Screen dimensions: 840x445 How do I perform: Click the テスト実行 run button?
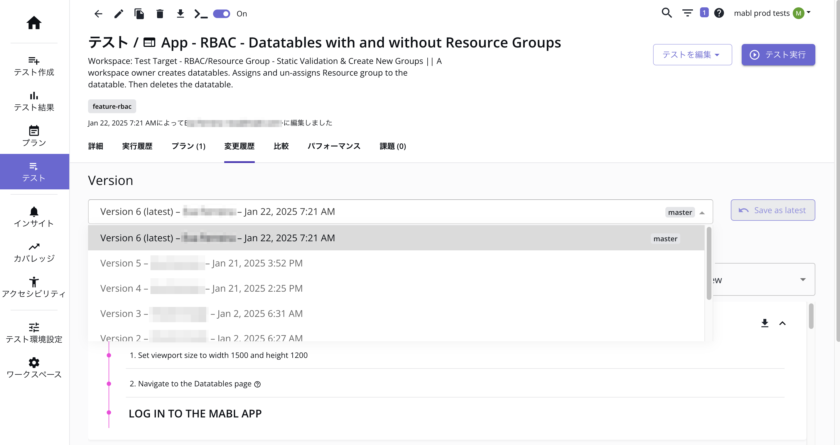(x=778, y=55)
